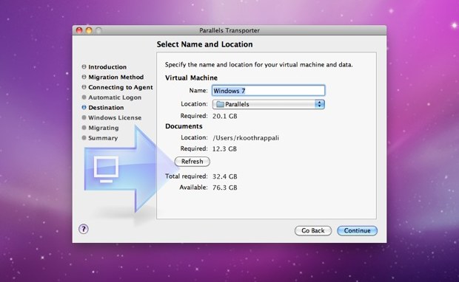
Task: Click the help question mark button
Action: (84, 229)
